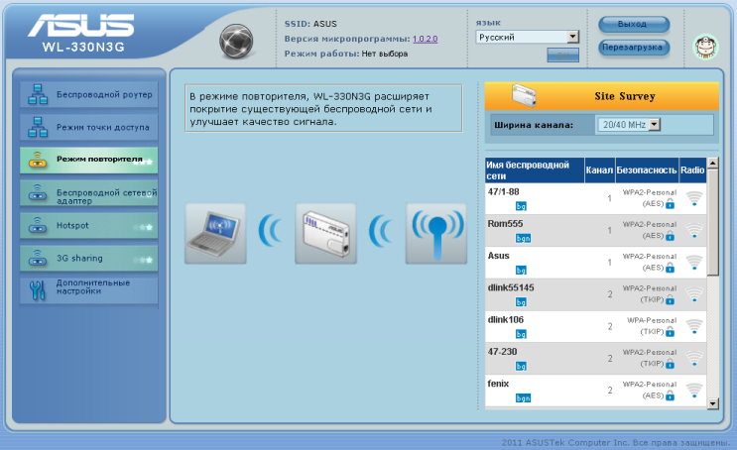Click the bgn badge under Rom555
Image resolution: width=737 pixels, height=450 pixels.
pyautogui.click(x=523, y=238)
